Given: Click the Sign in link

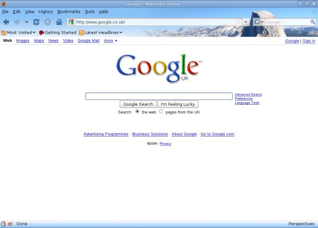Looking at the screenshot, I should (x=309, y=41).
